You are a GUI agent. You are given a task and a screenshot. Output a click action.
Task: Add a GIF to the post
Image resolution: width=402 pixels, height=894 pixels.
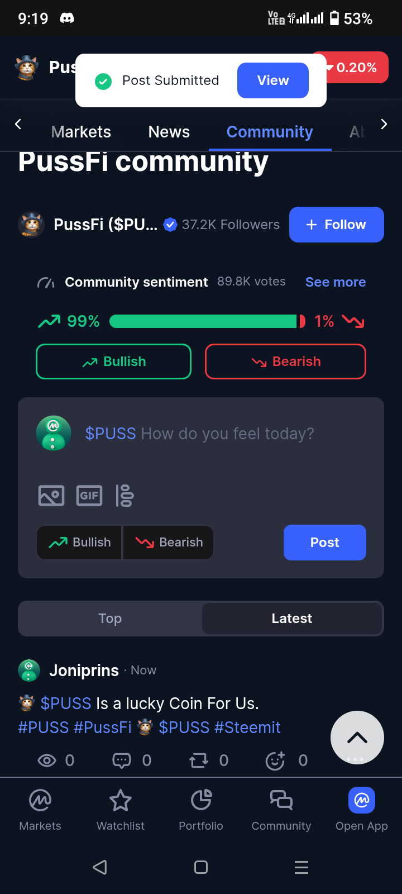pyautogui.click(x=89, y=495)
